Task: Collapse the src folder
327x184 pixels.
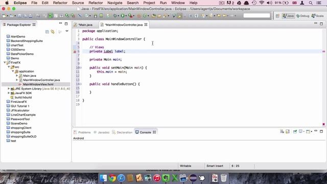Action: (x=9, y=67)
